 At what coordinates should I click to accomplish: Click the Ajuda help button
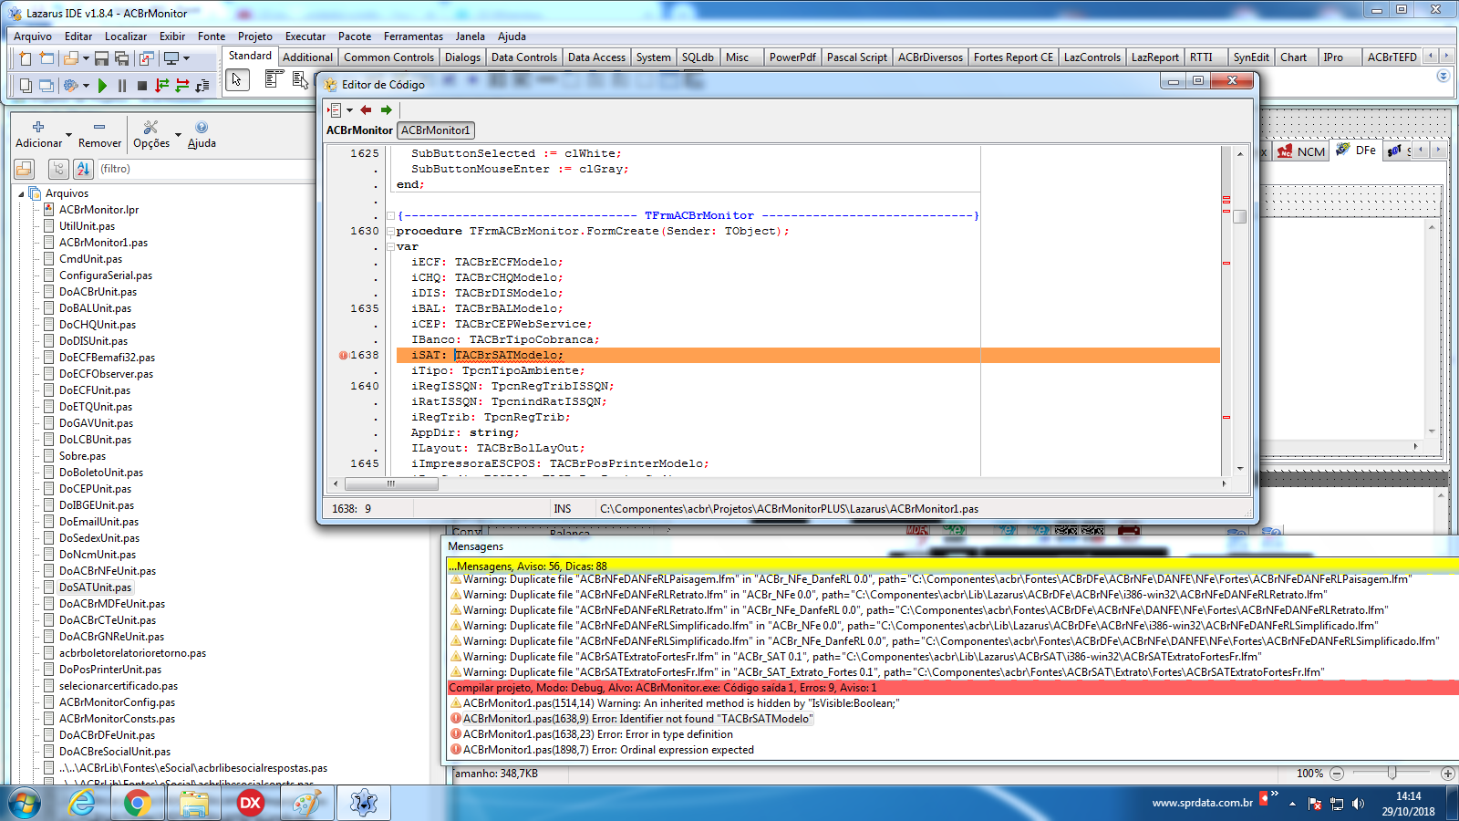tap(202, 134)
